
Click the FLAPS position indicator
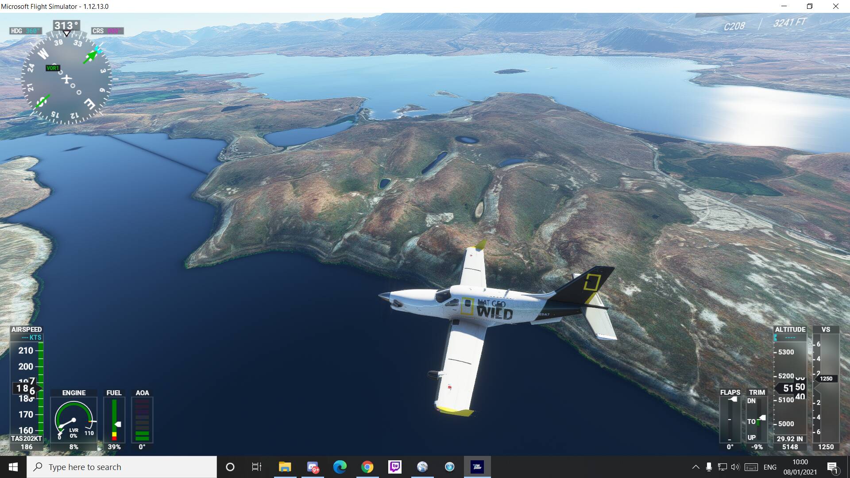tap(730, 420)
